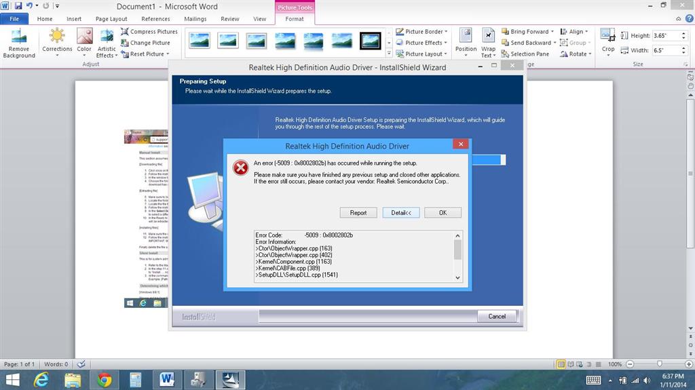Switch to the Review tab

point(230,18)
